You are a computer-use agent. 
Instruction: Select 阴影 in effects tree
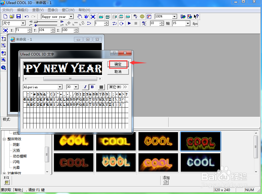point(16,144)
